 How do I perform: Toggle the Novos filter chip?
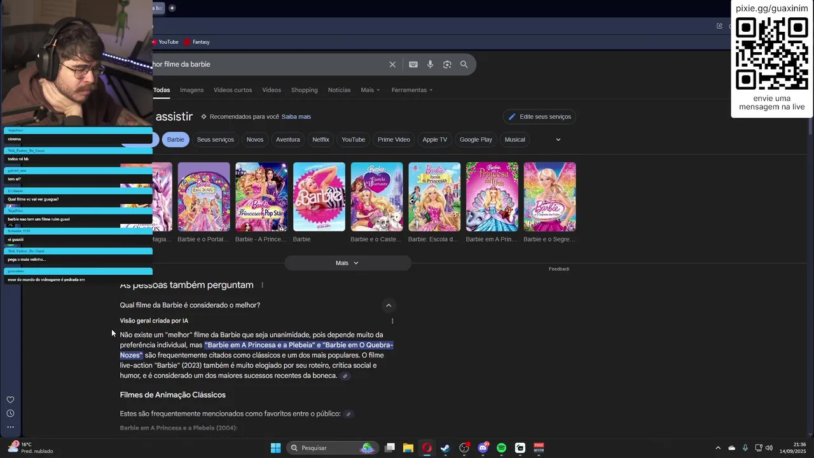[255, 140]
